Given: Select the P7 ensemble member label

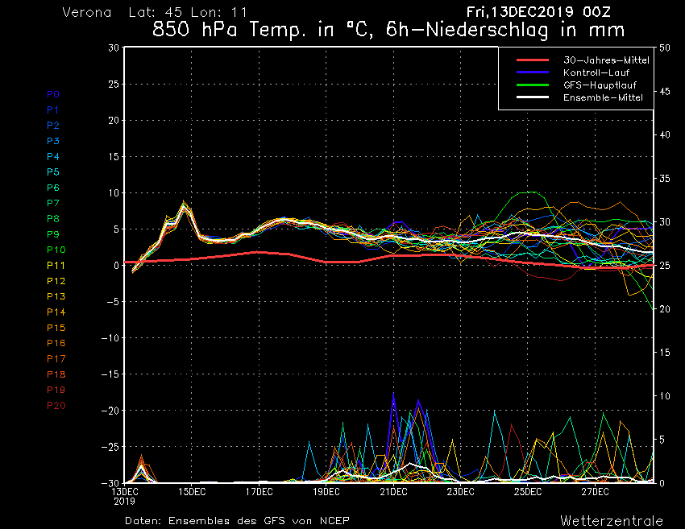Looking at the screenshot, I should [53, 203].
